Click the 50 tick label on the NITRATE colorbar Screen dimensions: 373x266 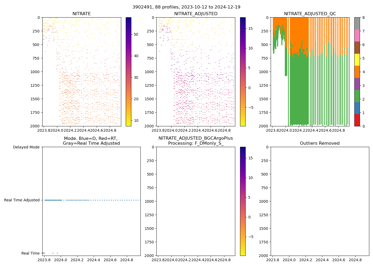click(136, 34)
